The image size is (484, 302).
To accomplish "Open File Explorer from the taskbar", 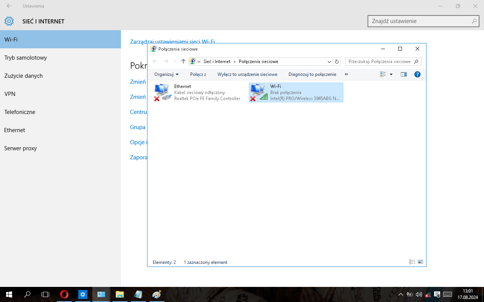I will (x=119, y=294).
